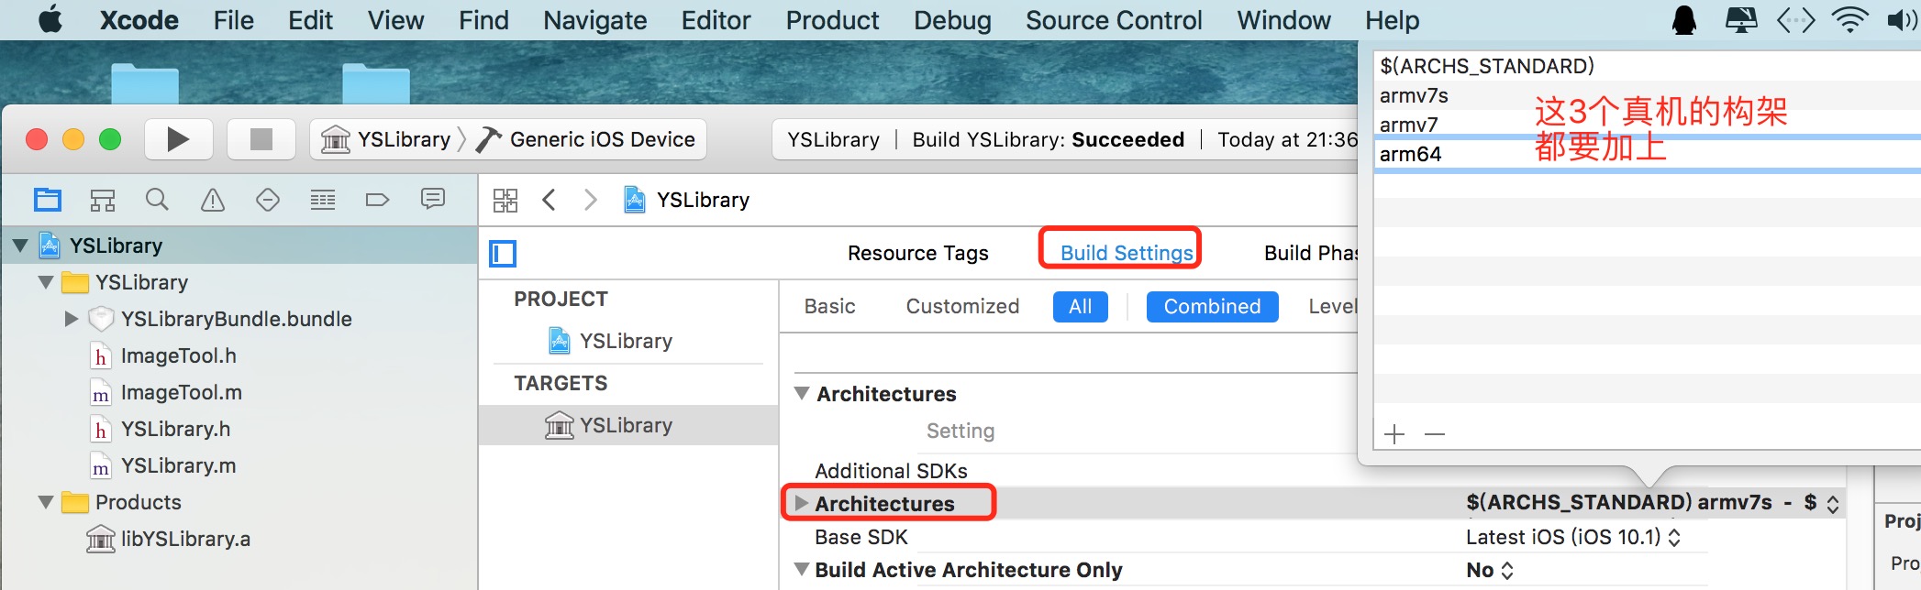Open the volume menu bar icon
This screenshot has width=1921, height=590.
point(1902,19)
